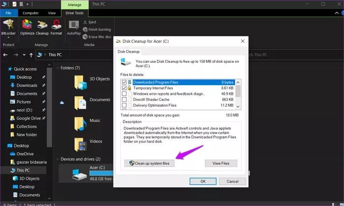This screenshot has height=206, width=344.
Task: Click the View Files button
Action: [221, 163]
